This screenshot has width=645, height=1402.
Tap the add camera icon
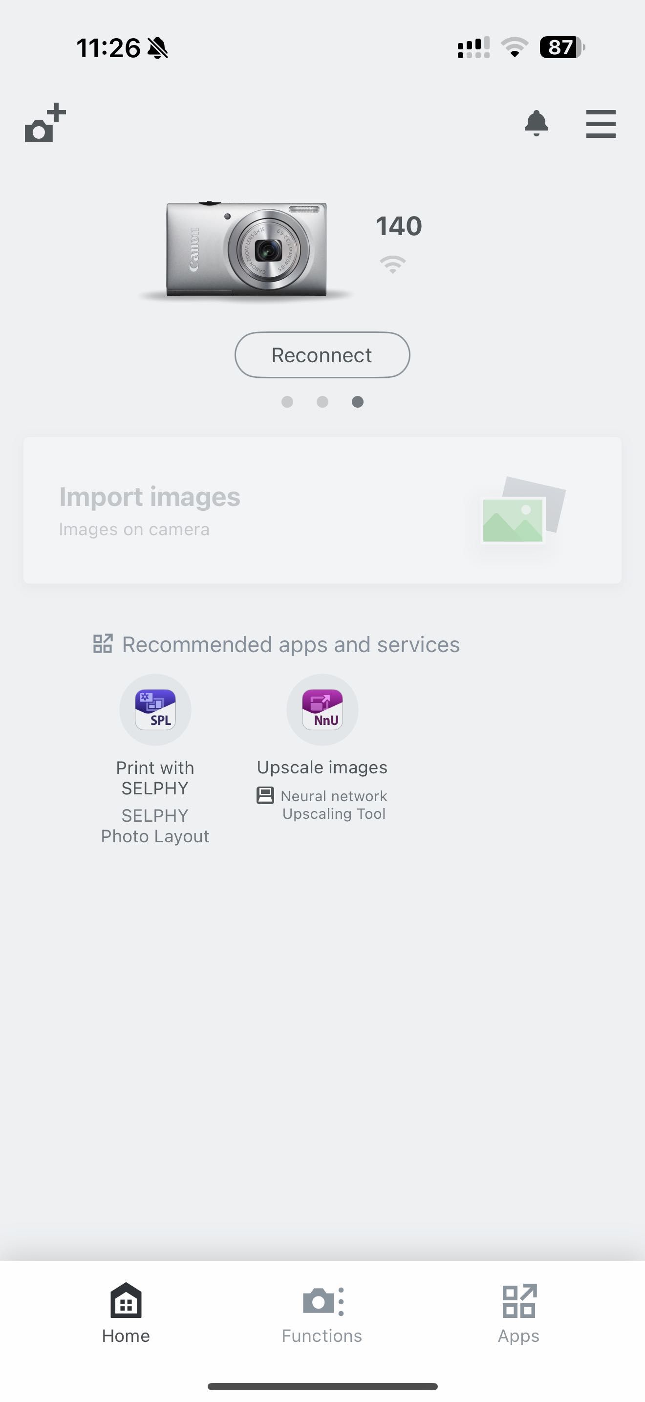click(x=45, y=123)
